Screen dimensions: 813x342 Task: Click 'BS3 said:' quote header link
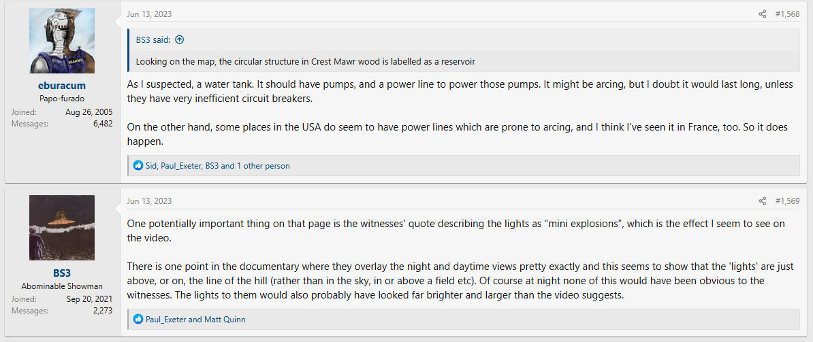pos(153,40)
